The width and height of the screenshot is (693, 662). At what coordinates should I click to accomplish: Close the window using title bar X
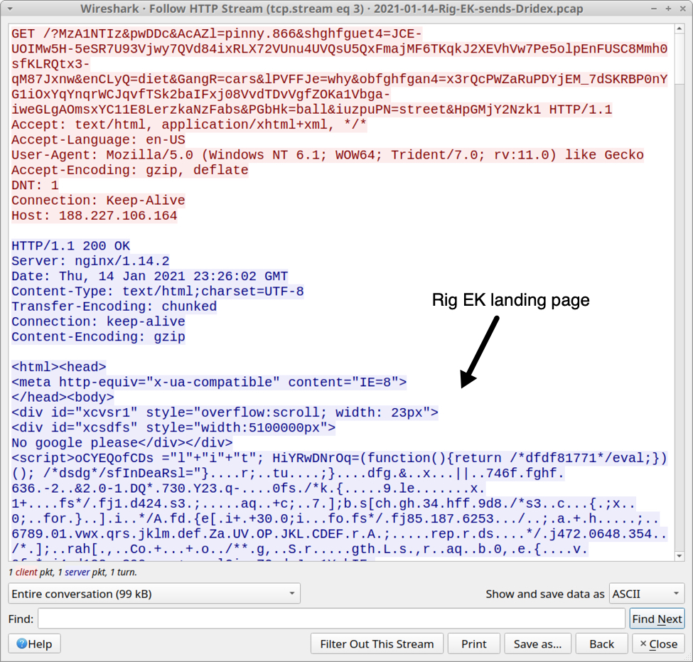682,9
